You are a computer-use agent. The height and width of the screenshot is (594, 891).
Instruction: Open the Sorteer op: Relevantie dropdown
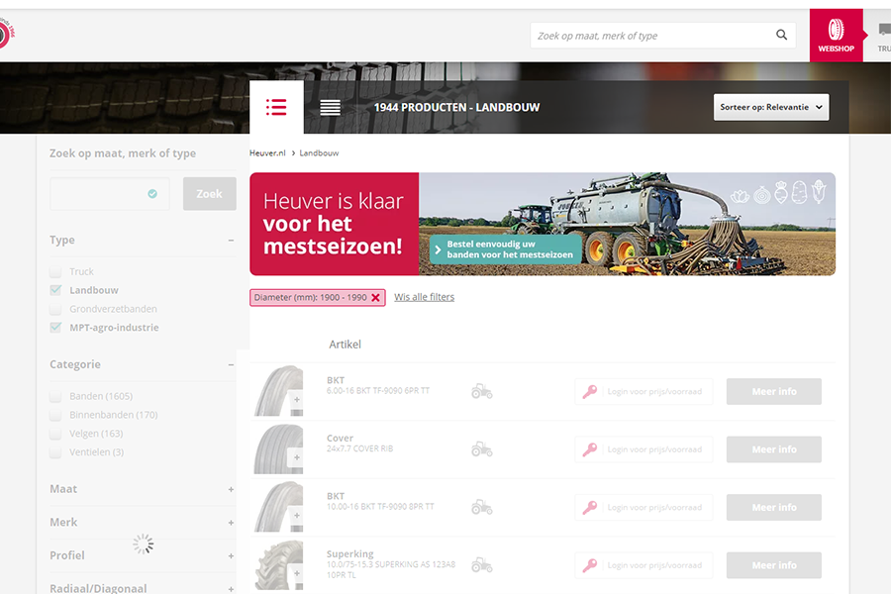[771, 107]
